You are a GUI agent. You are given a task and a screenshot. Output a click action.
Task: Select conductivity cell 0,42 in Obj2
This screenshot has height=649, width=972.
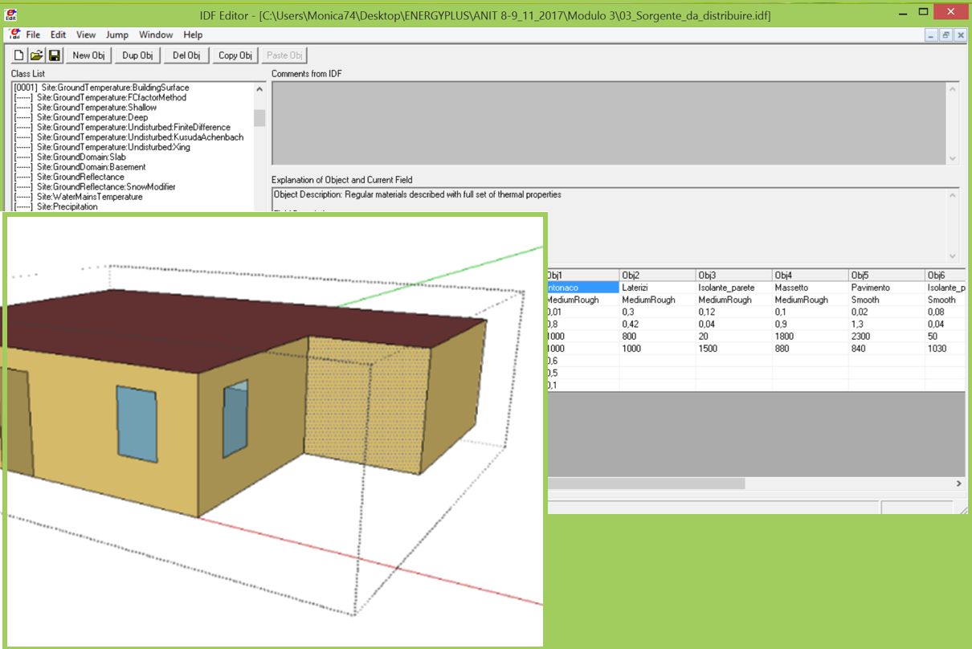pos(657,324)
